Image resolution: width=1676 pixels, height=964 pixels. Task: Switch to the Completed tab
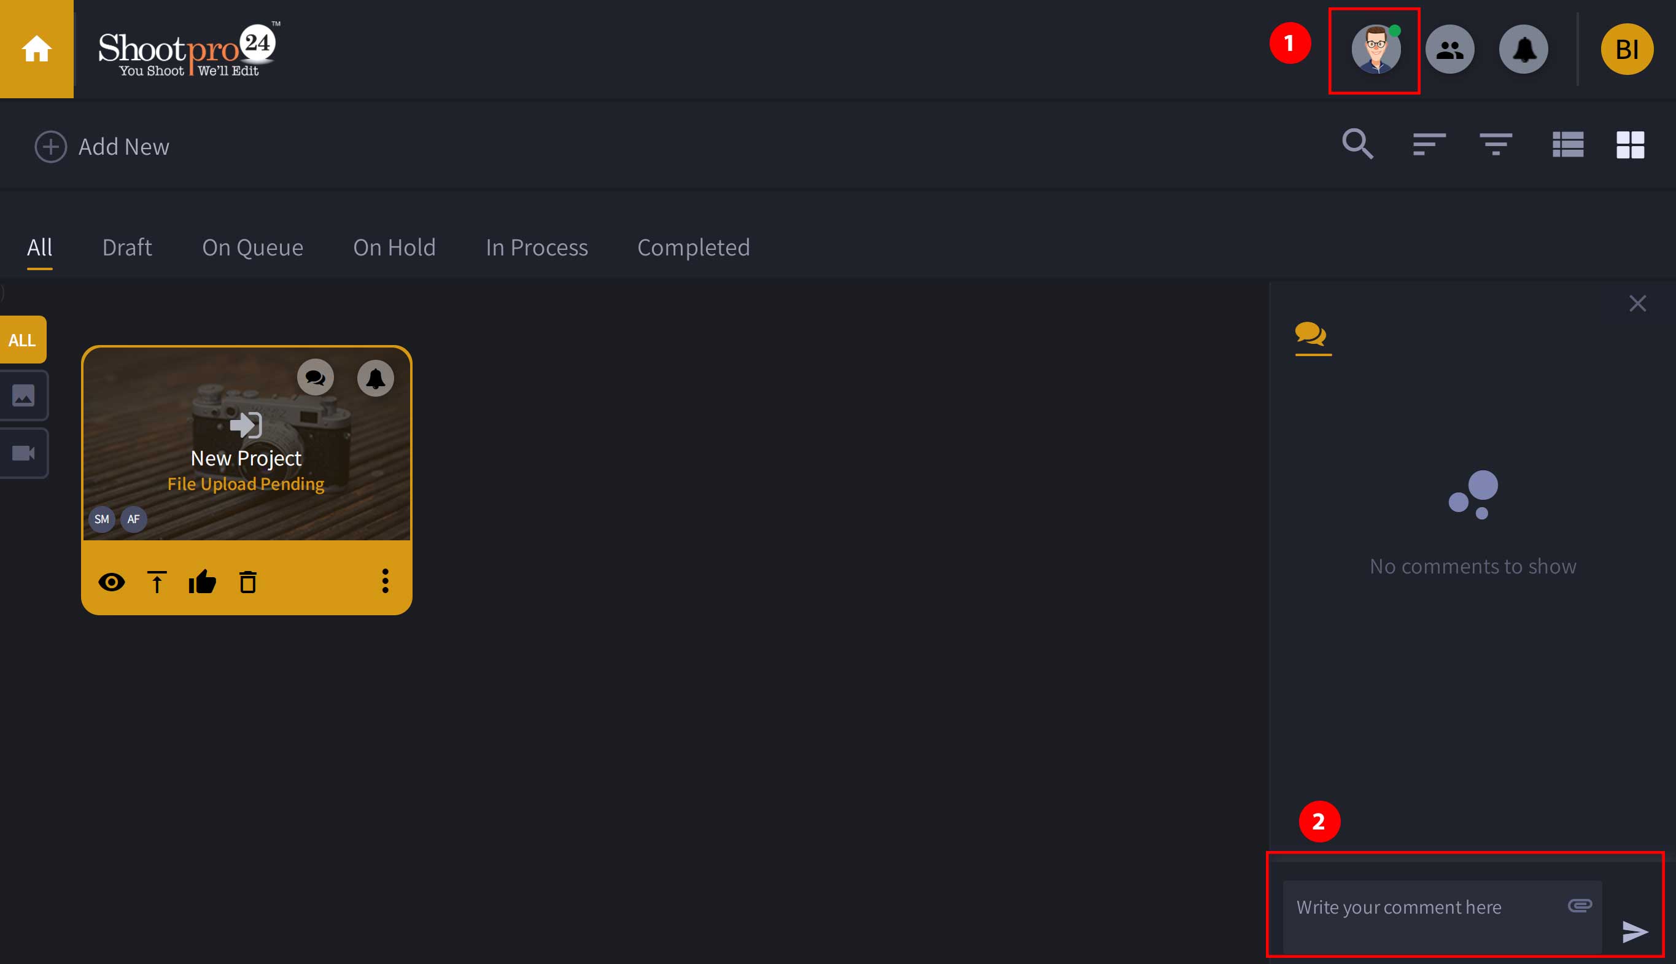click(x=693, y=247)
